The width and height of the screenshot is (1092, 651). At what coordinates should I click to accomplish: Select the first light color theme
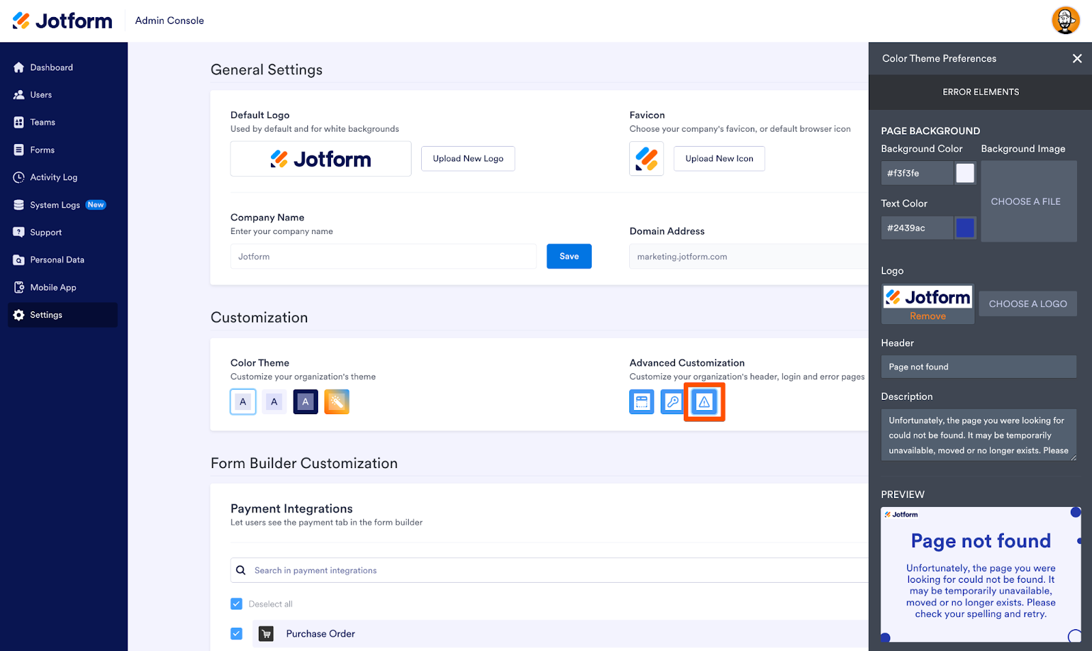coord(243,402)
